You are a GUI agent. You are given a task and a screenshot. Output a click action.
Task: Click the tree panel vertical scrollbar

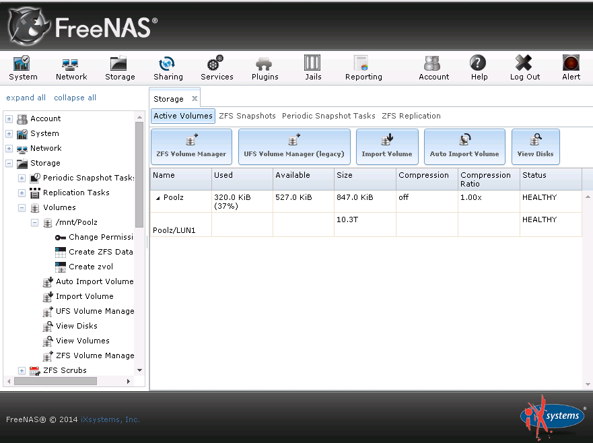click(139, 175)
